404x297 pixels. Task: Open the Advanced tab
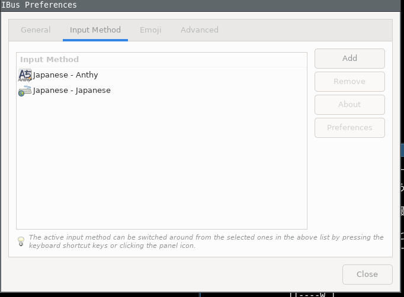click(200, 30)
